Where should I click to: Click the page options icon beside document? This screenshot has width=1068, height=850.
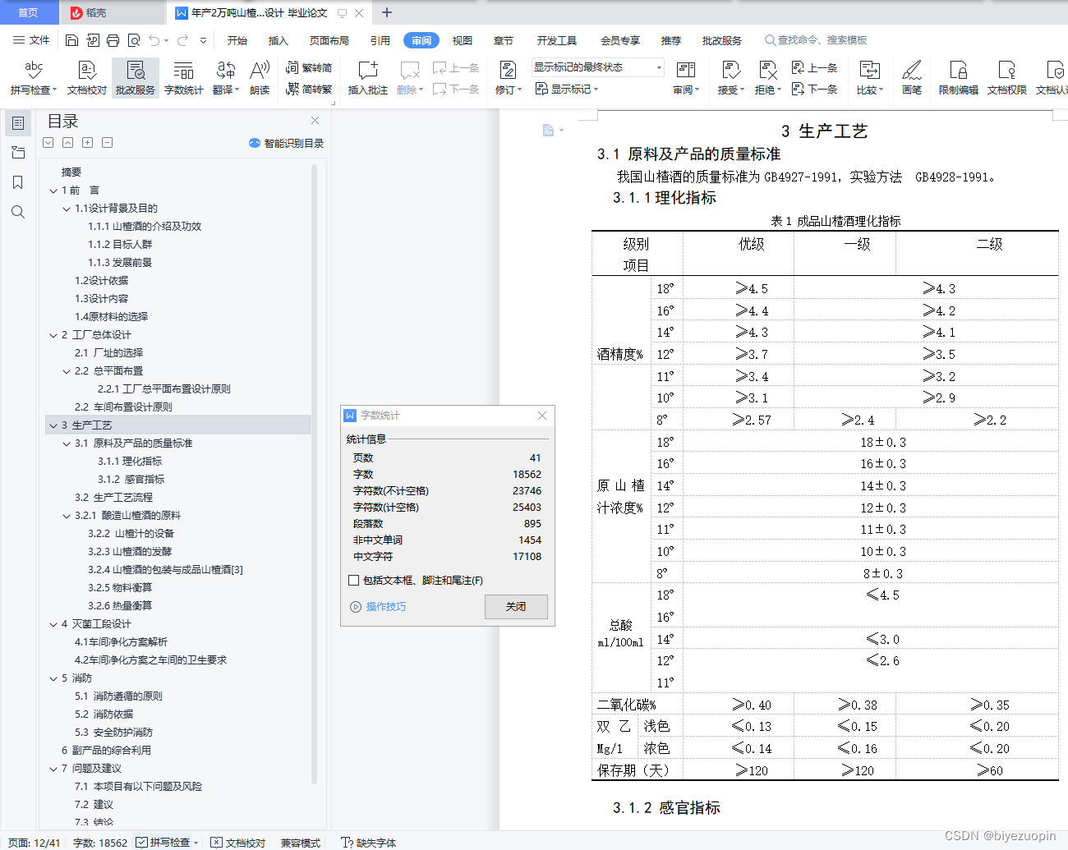(x=552, y=130)
